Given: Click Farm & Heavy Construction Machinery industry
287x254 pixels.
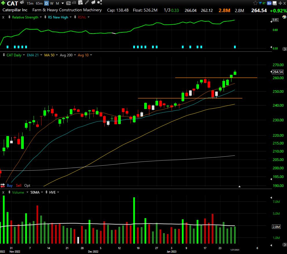Looking at the screenshot, I should 67,10.
